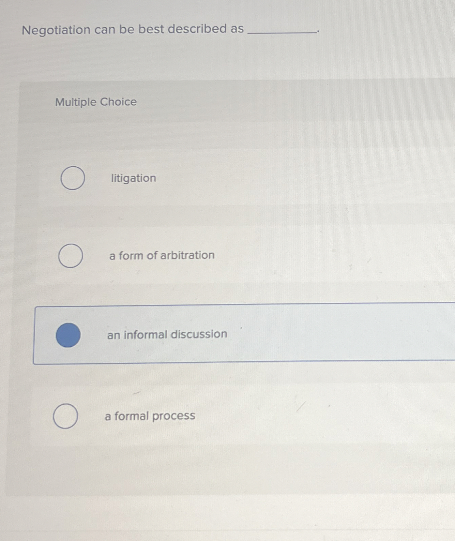Click the 'litigation' answer text

coord(133,178)
